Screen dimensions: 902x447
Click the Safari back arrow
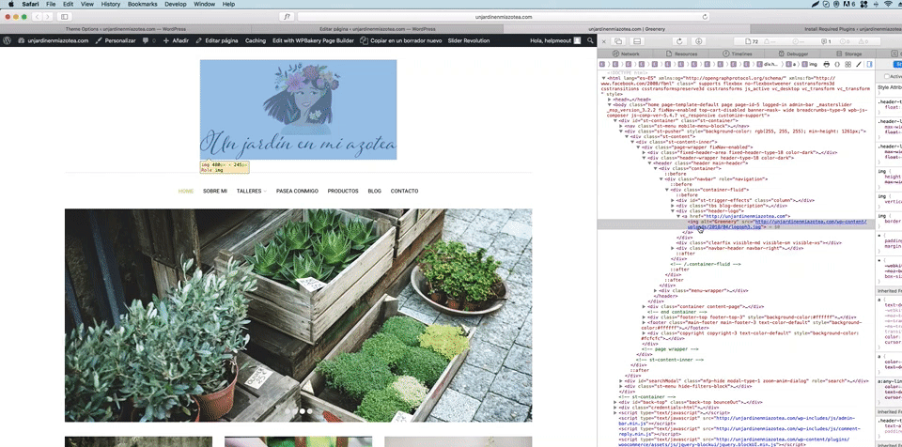point(37,17)
